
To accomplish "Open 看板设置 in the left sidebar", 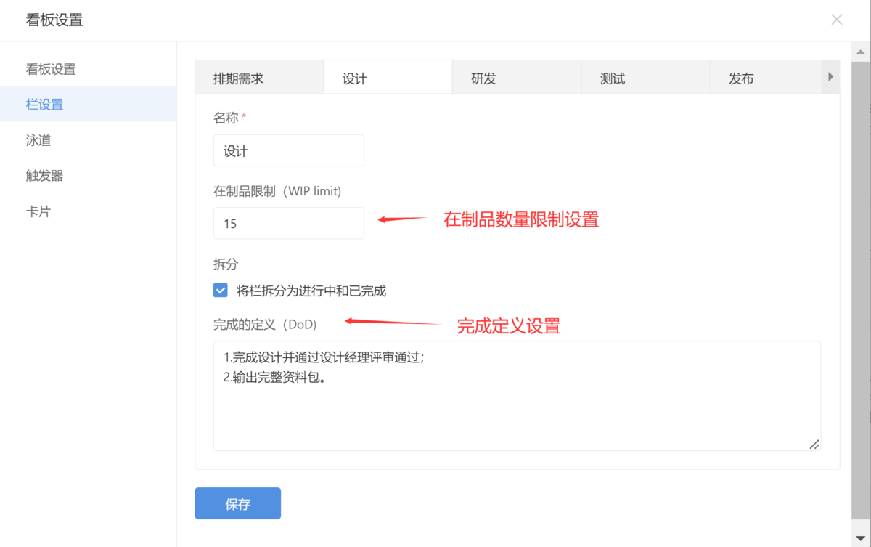I will coord(51,69).
